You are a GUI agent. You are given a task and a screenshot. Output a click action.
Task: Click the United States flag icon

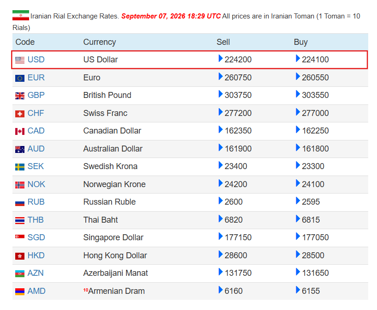(x=20, y=60)
